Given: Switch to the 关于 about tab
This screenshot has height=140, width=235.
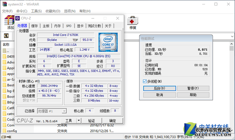Looking at the screenshot, I should pyautogui.click(x=108, y=26).
